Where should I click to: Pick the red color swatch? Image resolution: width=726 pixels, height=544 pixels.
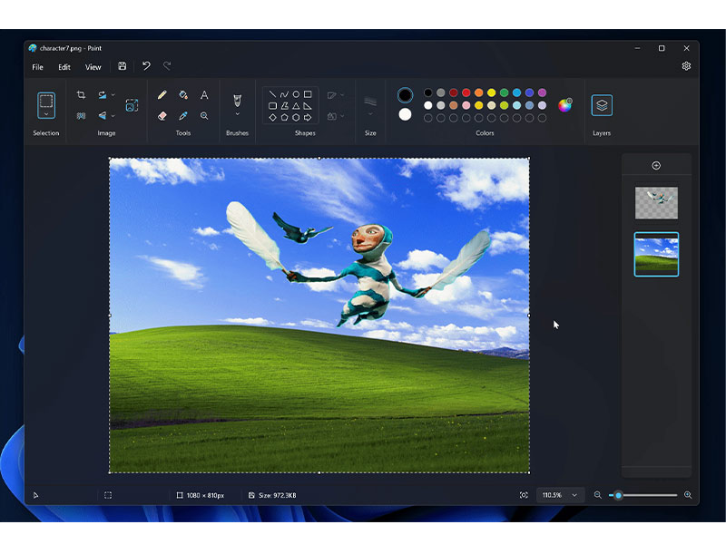466,92
